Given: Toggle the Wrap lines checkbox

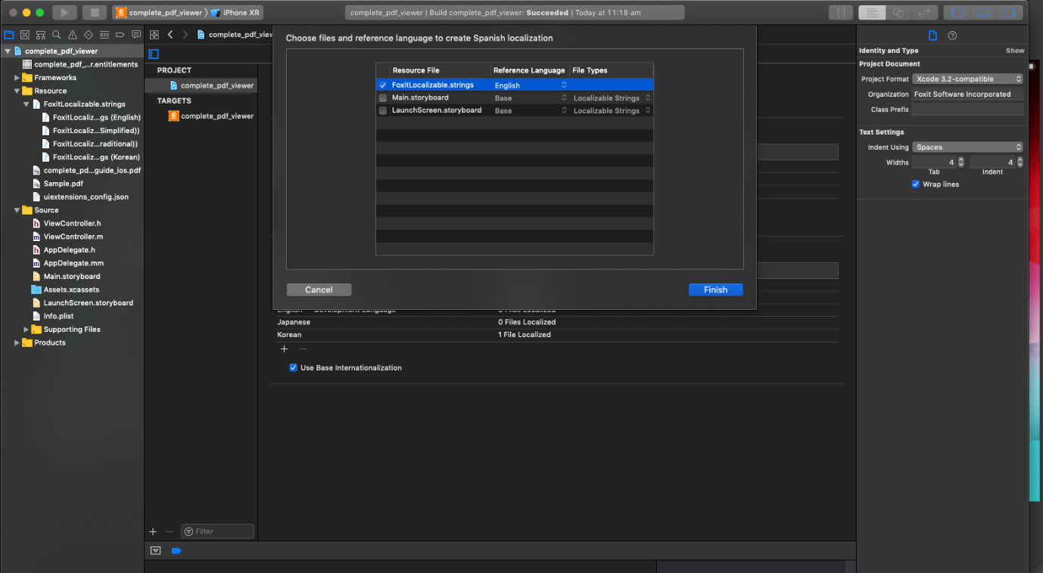Looking at the screenshot, I should (x=916, y=184).
